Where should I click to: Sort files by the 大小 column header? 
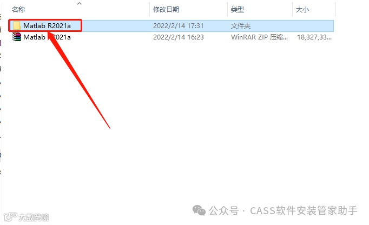[302, 10]
